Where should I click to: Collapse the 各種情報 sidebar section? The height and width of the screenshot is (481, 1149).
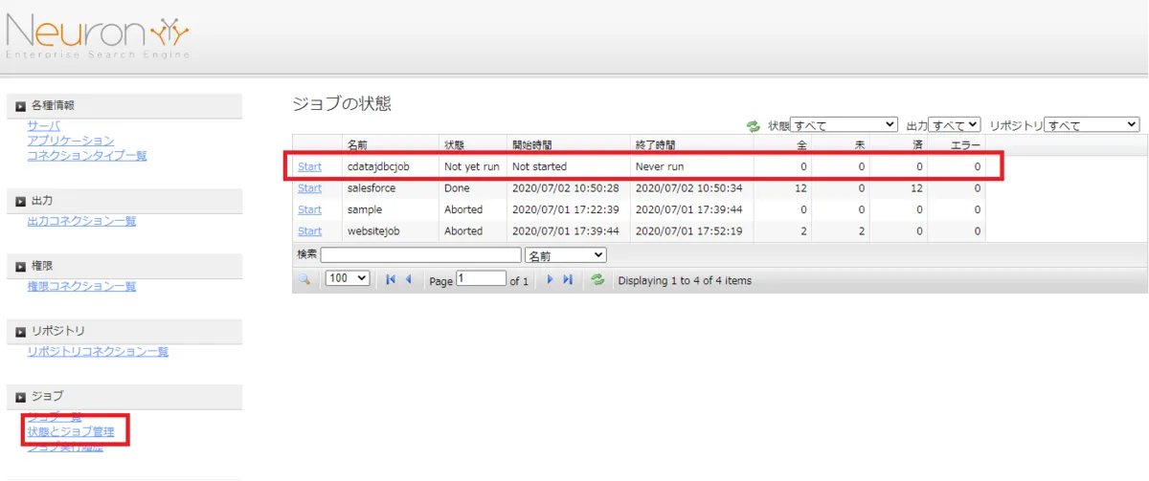click(20, 106)
